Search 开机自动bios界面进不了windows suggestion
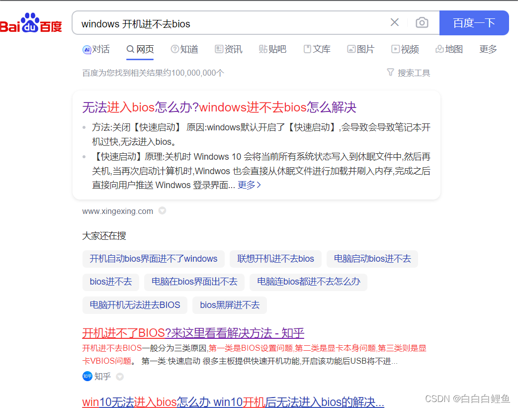The height and width of the screenshot is (408, 518). [x=154, y=259]
